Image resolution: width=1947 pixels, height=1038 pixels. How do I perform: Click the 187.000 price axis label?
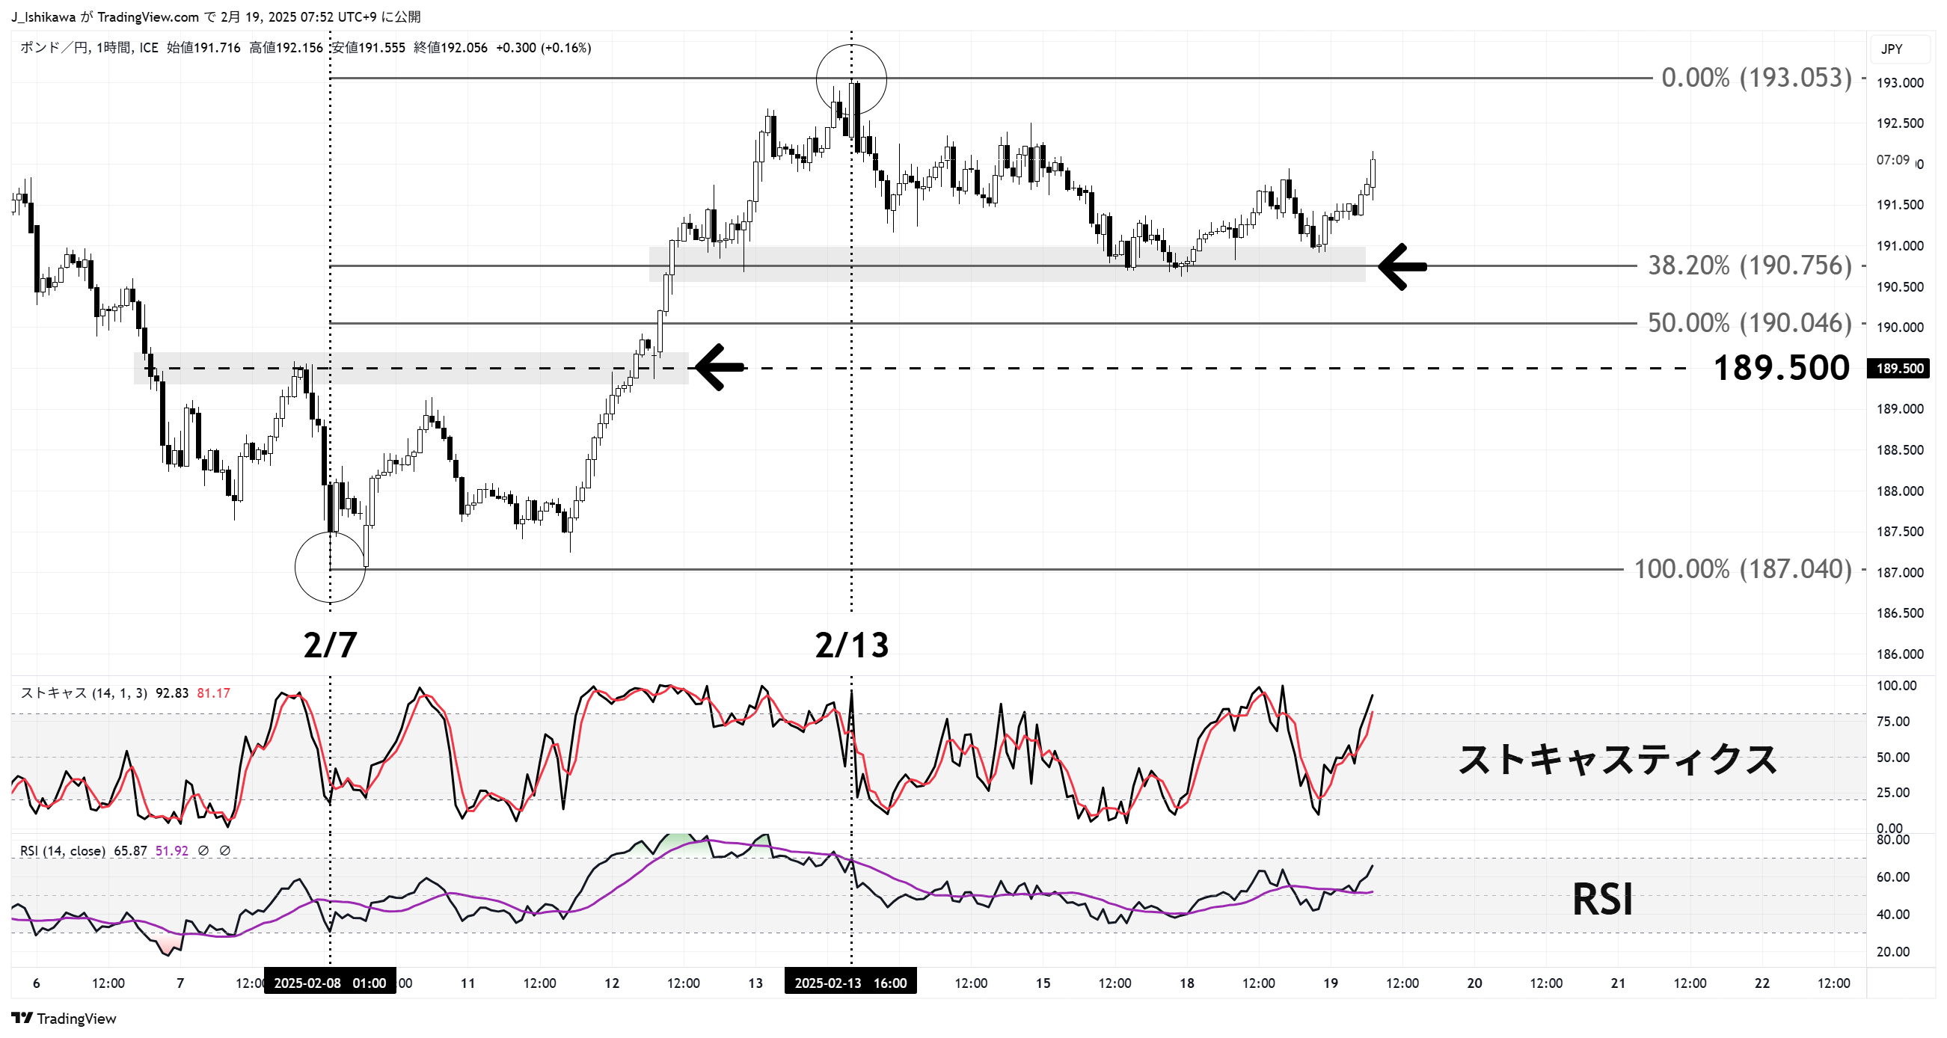tap(1900, 572)
